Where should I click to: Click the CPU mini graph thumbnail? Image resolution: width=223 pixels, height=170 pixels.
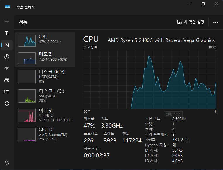tap(27, 41)
